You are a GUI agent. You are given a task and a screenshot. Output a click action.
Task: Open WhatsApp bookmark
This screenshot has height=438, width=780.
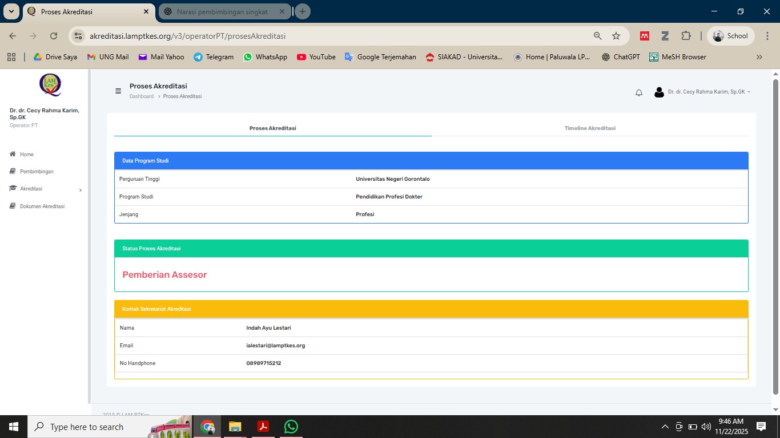(x=266, y=57)
